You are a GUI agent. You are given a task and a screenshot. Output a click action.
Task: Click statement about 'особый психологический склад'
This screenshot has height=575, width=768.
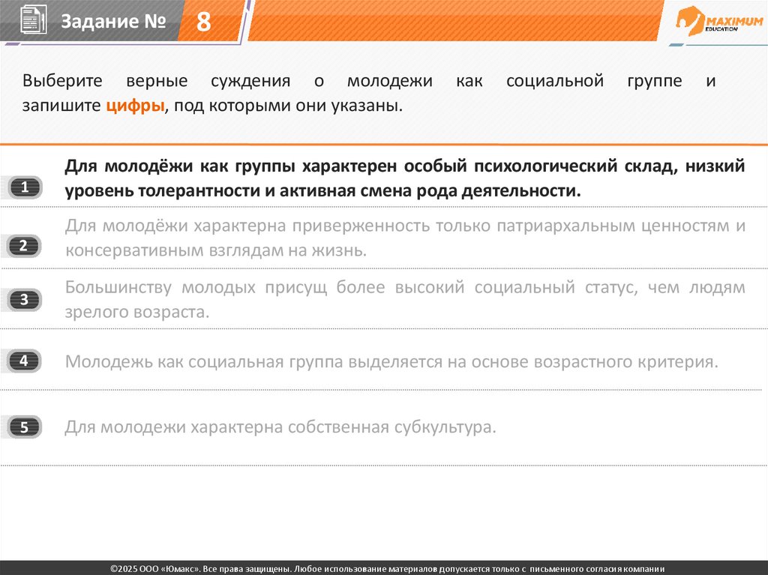(404, 178)
